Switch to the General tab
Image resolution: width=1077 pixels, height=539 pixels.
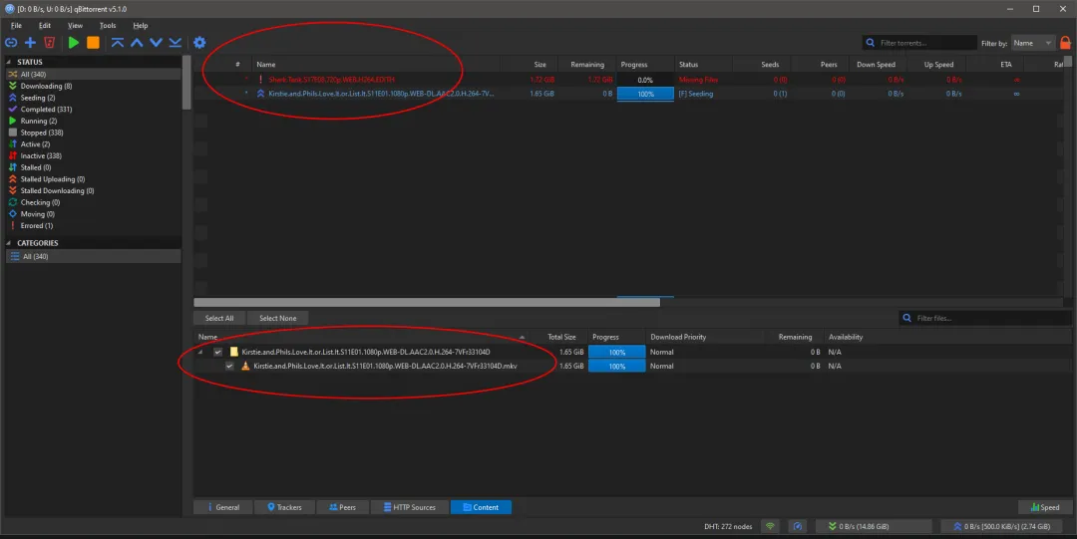click(222, 507)
